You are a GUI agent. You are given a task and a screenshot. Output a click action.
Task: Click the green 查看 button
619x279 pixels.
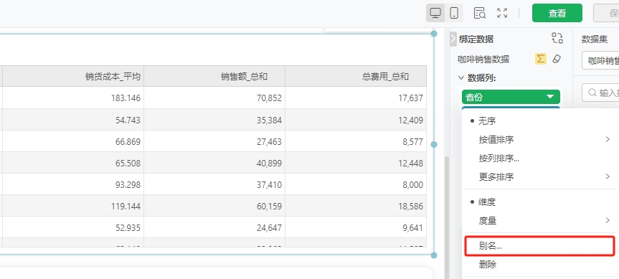pos(557,13)
